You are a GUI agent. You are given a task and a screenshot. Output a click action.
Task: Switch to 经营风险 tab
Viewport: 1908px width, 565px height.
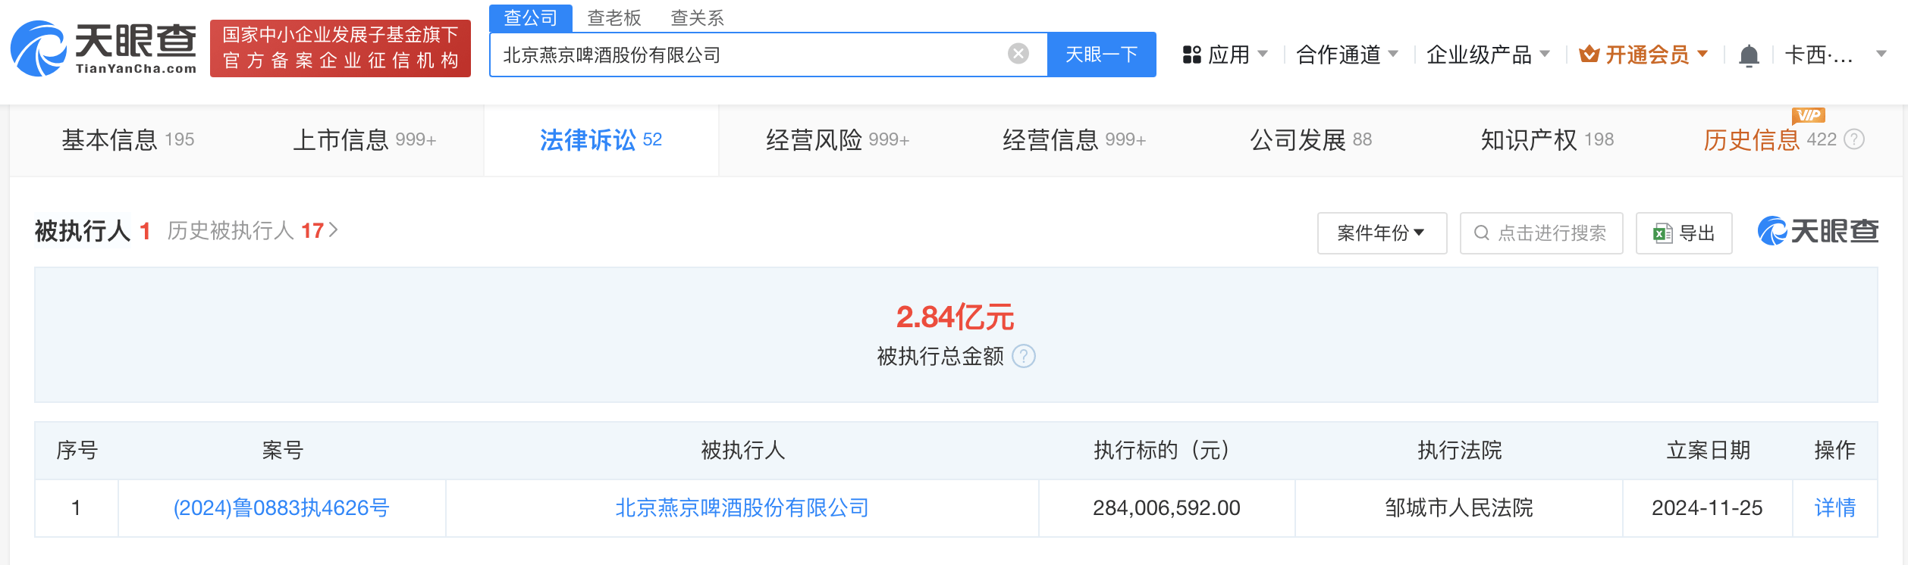pyautogui.click(x=837, y=140)
